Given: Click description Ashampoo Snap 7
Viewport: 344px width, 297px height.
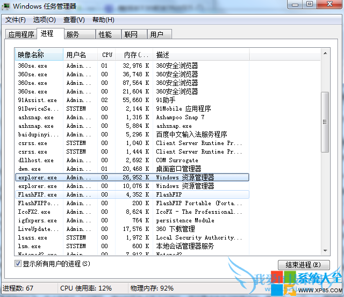Looking at the screenshot, I should (x=181, y=117).
